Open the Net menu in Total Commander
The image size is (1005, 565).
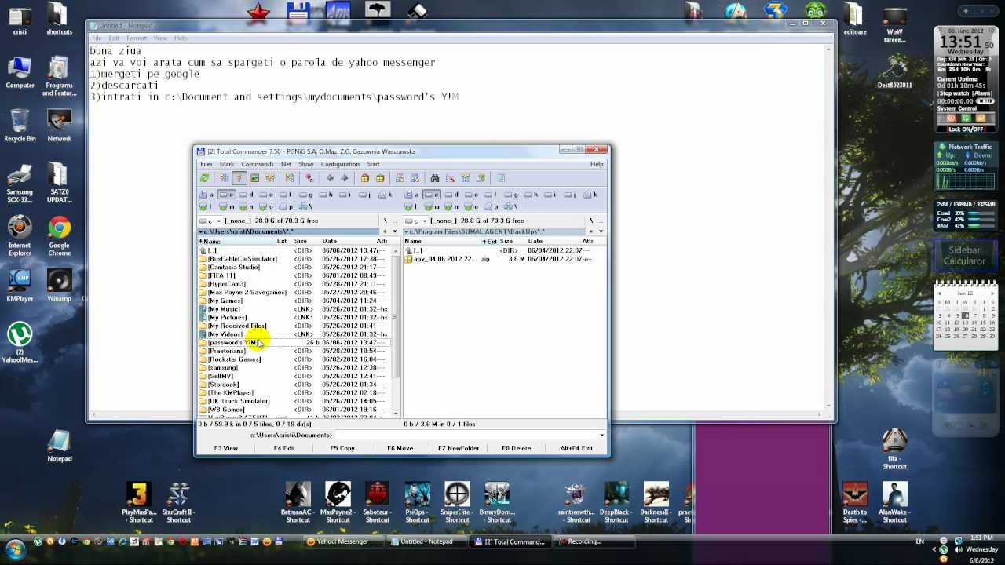(286, 164)
